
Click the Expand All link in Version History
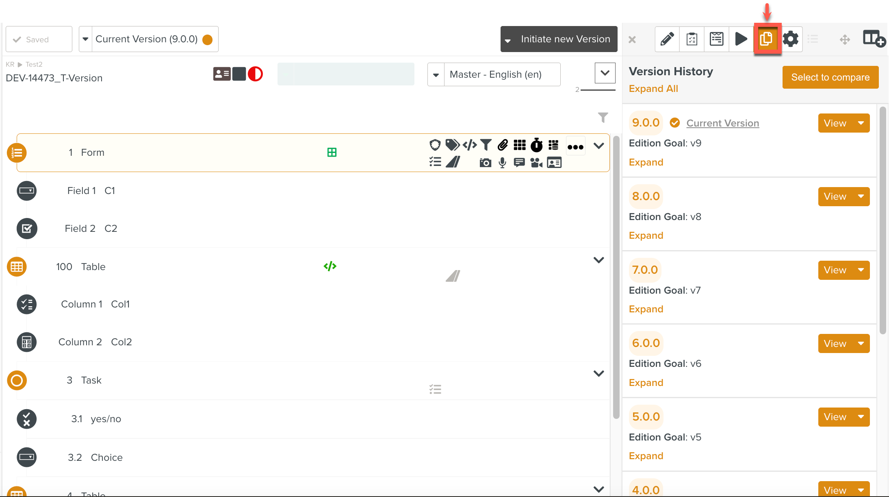point(653,88)
